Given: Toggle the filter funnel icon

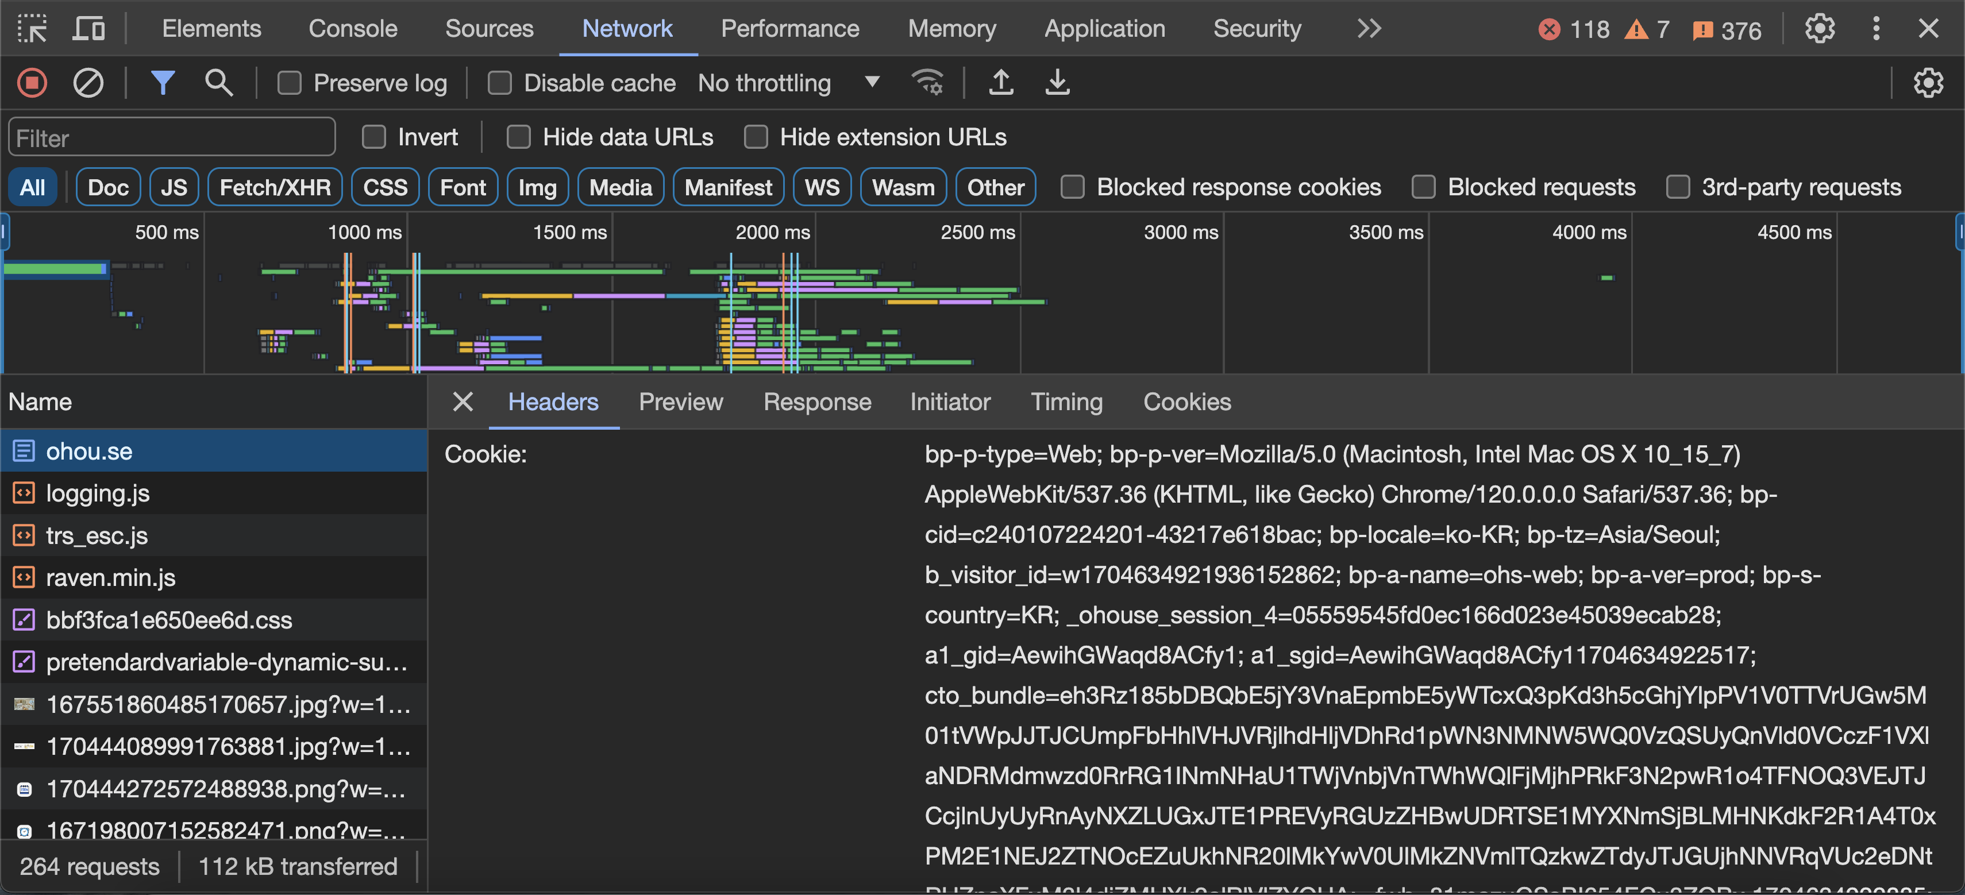Looking at the screenshot, I should pyautogui.click(x=163, y=82).
